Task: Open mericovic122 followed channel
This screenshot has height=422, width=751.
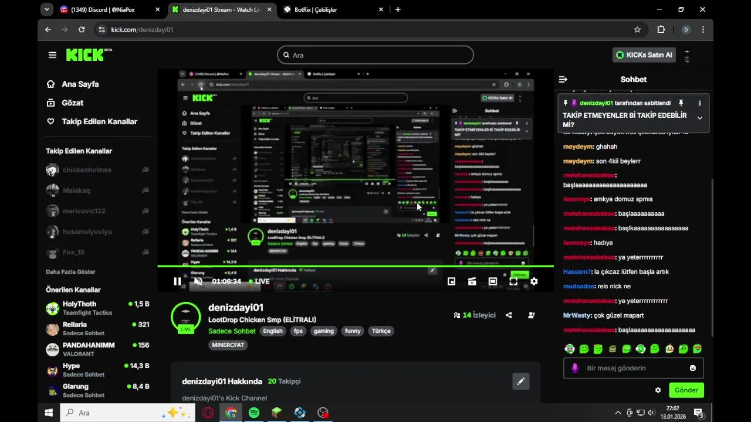Action: [x=97, y=211]
